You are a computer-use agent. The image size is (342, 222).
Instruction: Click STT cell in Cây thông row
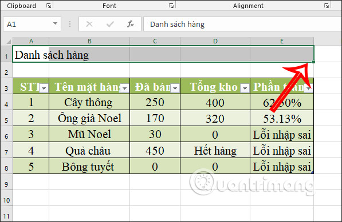[x=31, y=102]
